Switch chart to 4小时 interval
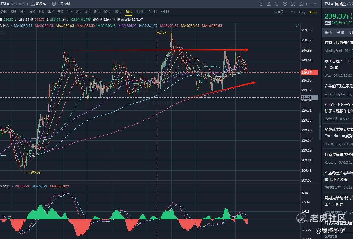 (x=165, y=12)
